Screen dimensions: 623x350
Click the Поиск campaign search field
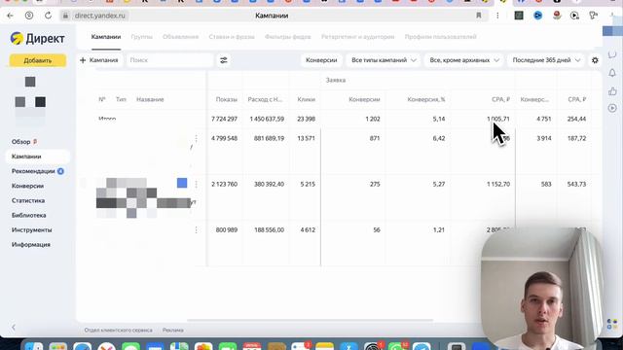[x=169, y=60]
